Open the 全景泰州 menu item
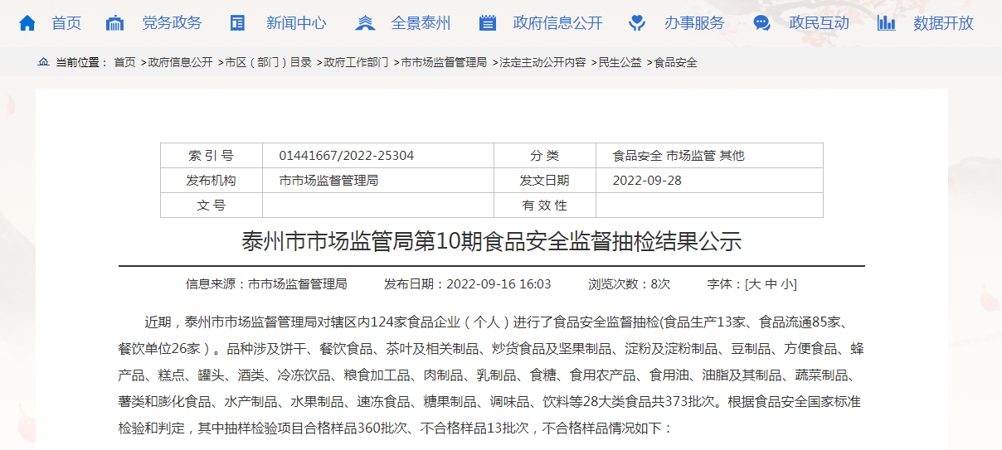The image size is (1002, 450). [x=421, y=23]
